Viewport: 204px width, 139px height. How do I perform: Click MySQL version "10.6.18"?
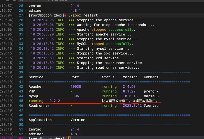(x=130, y=96)
